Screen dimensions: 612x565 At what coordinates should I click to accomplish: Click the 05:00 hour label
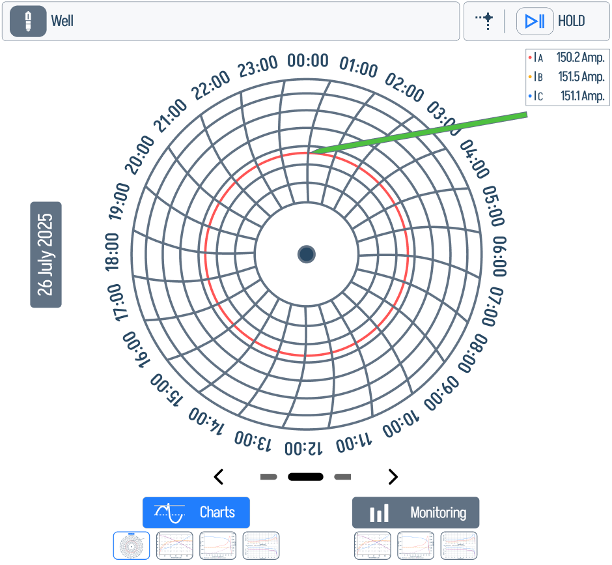pyautogui.click(x=494, y=206)
